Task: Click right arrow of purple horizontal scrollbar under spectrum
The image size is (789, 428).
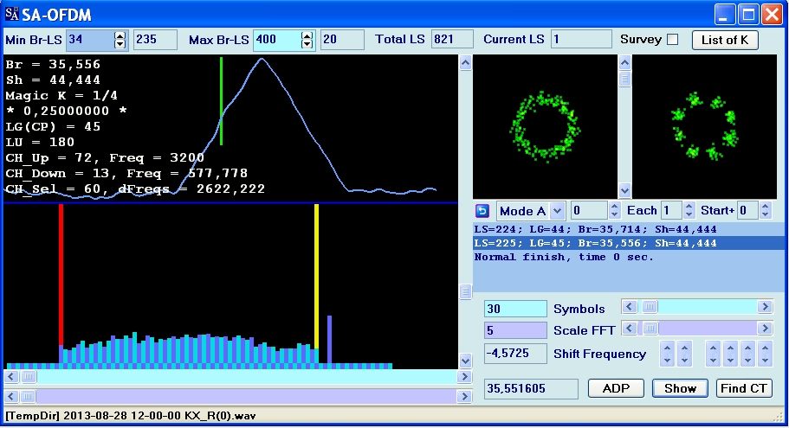Action: tap(464, 396)
